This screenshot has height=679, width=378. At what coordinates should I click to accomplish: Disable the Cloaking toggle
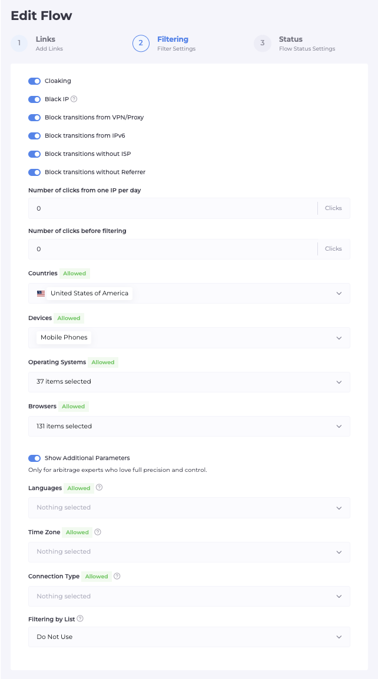pos(34,81)
